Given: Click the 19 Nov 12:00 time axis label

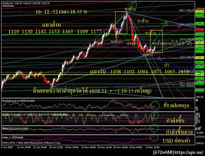Looking at the screenshot, I should coord(105,147).
